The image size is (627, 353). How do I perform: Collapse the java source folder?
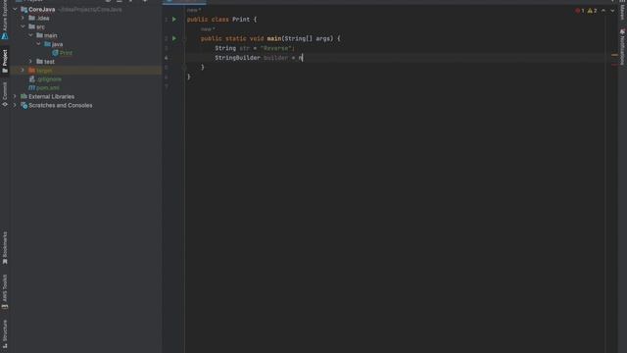[39, 44]
